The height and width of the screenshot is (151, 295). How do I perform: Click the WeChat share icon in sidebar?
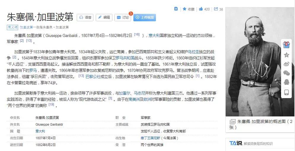tap(286, 73)
